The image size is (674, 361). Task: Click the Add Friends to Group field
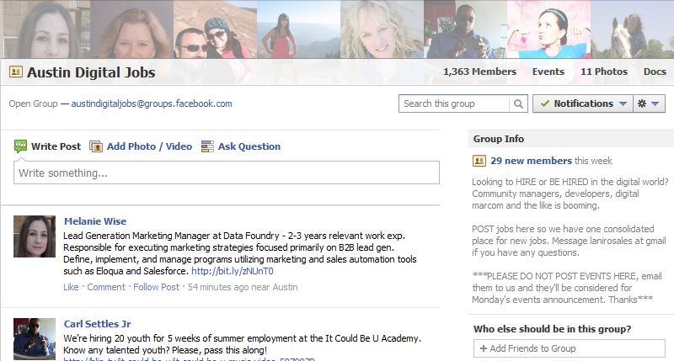(x=569, y=348)
